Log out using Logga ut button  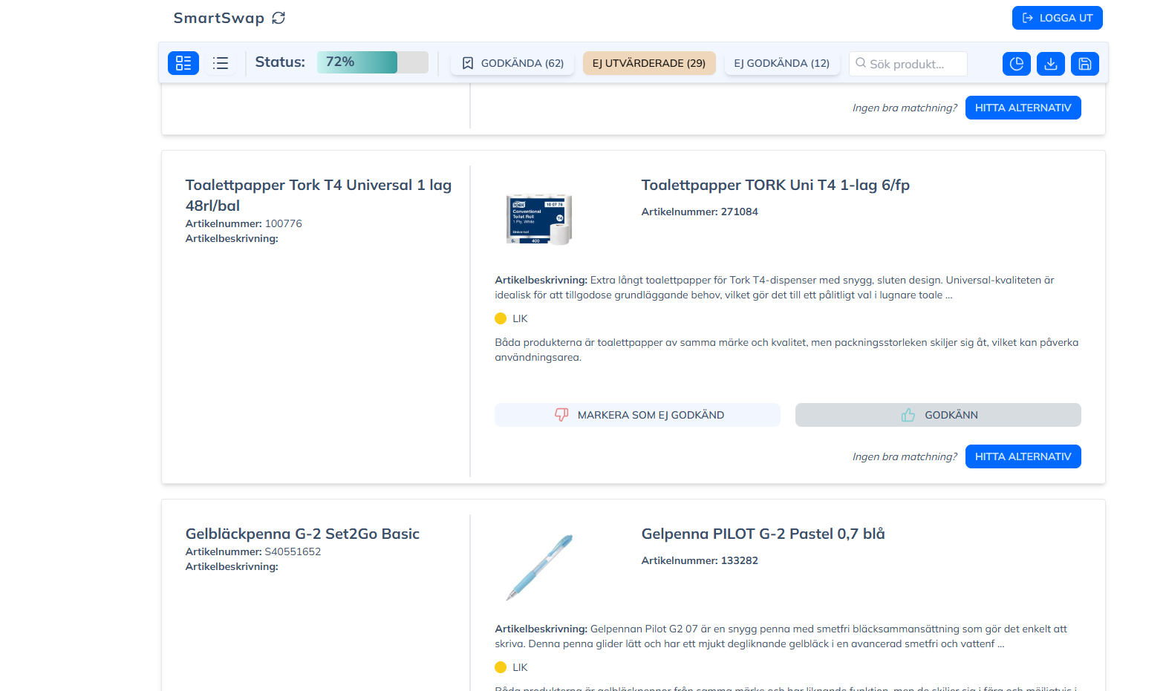(1057, 18)
